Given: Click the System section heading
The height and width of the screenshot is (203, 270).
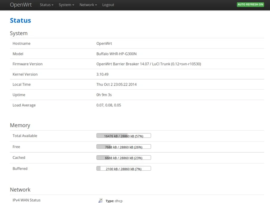Looking at the screenshot, I should tap(19, 33).
